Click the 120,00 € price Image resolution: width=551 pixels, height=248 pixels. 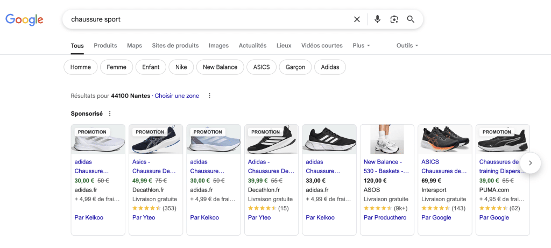tap(375, 181)
